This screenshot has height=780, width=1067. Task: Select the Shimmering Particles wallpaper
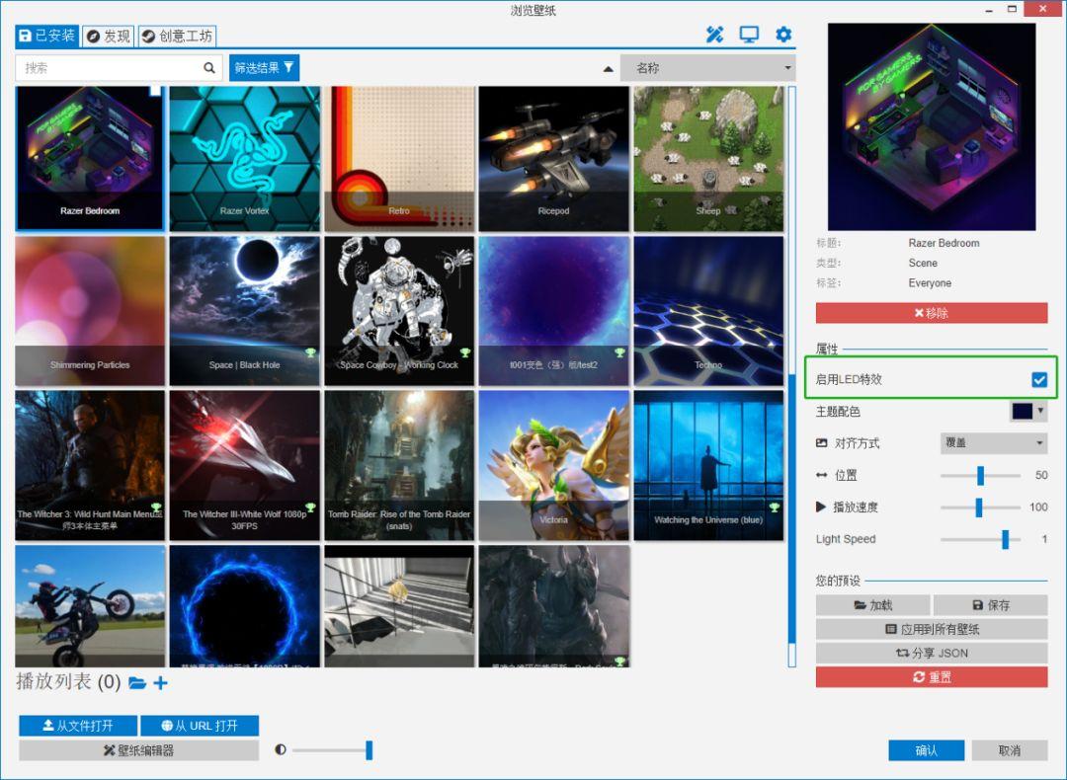(x=90, y=311)
